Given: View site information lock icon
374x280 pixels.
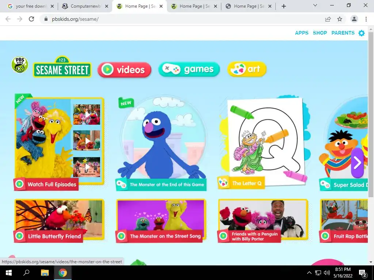Looking at the screenshot, I should tap(46, 19).
